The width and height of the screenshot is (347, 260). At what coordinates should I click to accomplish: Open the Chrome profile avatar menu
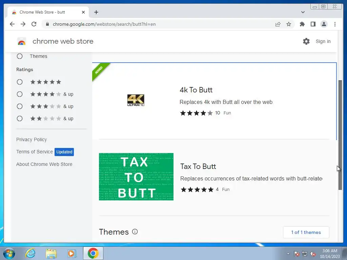[x=324, y=24]
